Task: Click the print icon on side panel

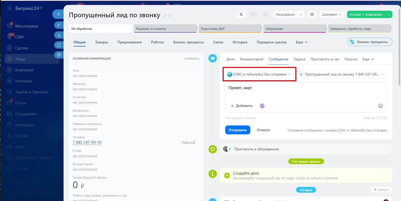Action: pyautogui.click(x=59, y=55)
